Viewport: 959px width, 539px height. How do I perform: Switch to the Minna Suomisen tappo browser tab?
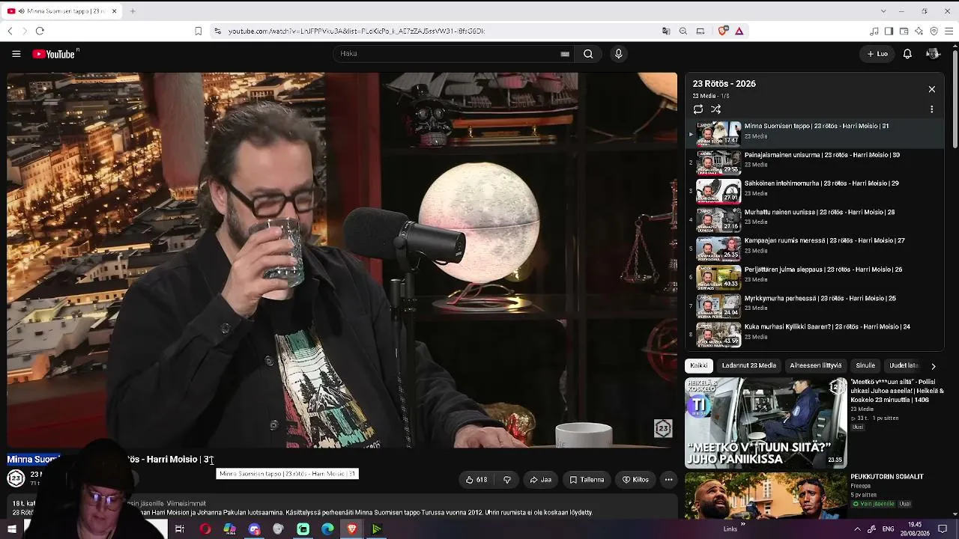click(x=61, y=11)
